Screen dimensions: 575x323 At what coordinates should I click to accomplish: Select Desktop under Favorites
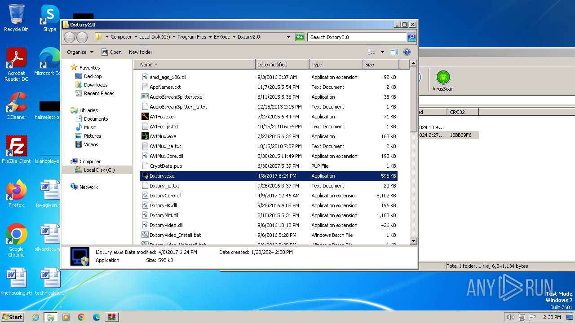coord(93,76)
